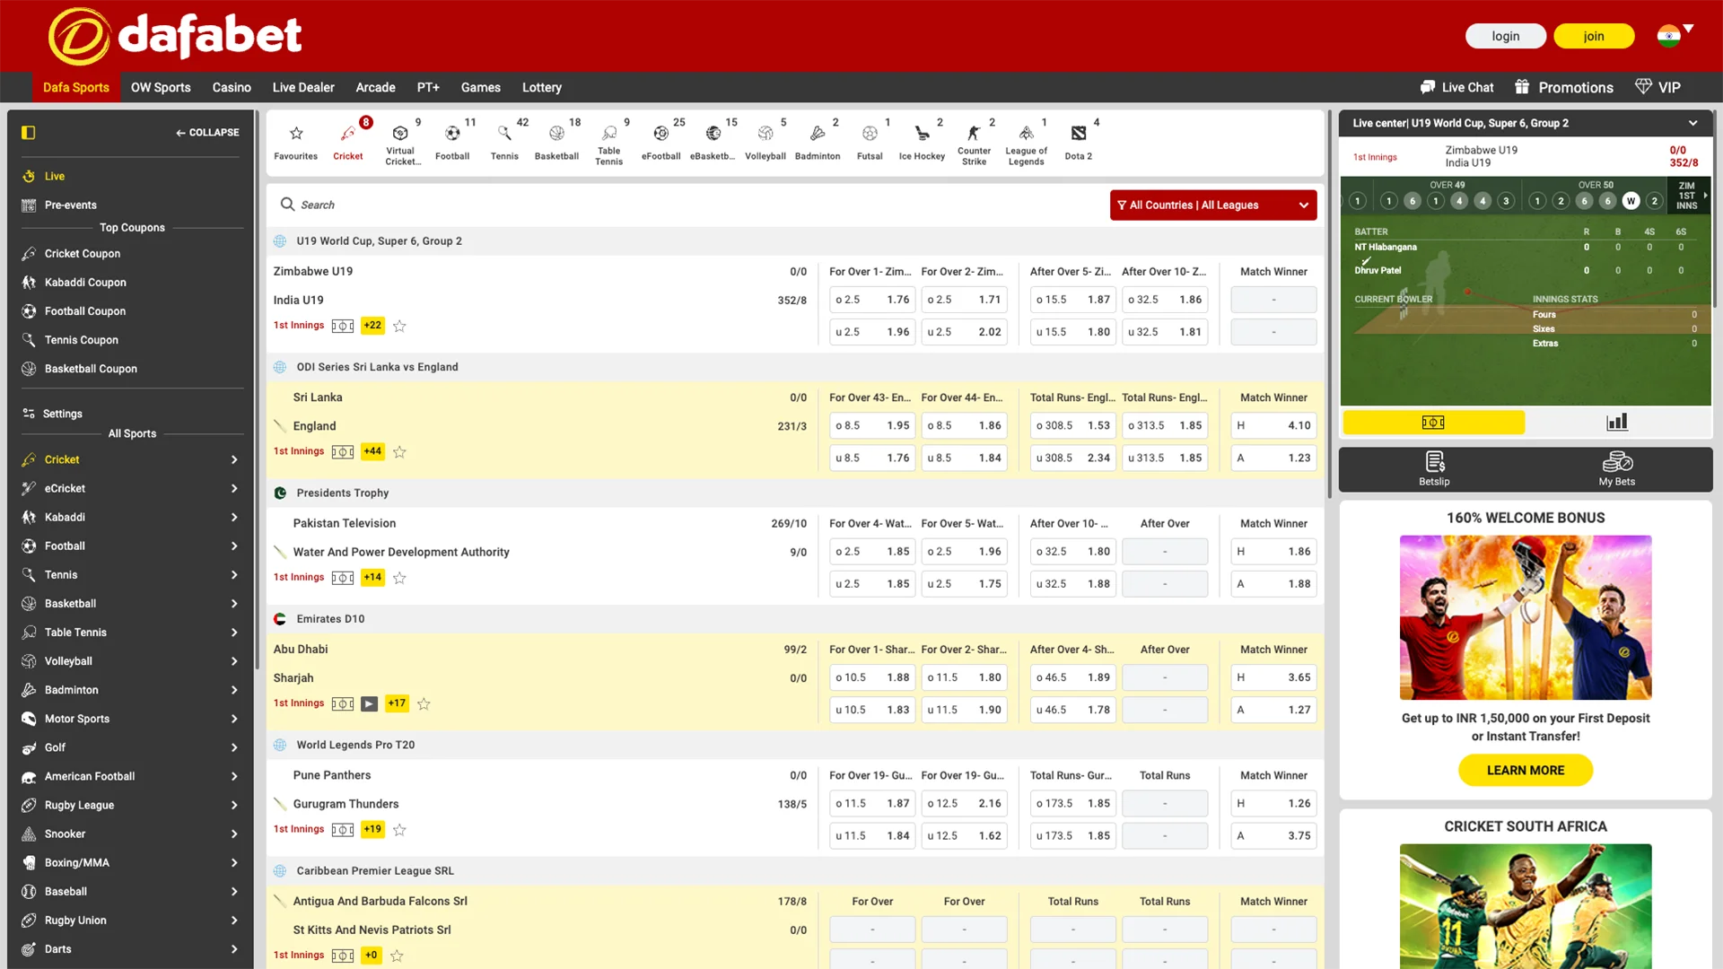
Task: Select the Counter Strike icon
Action: pos(974,141)
